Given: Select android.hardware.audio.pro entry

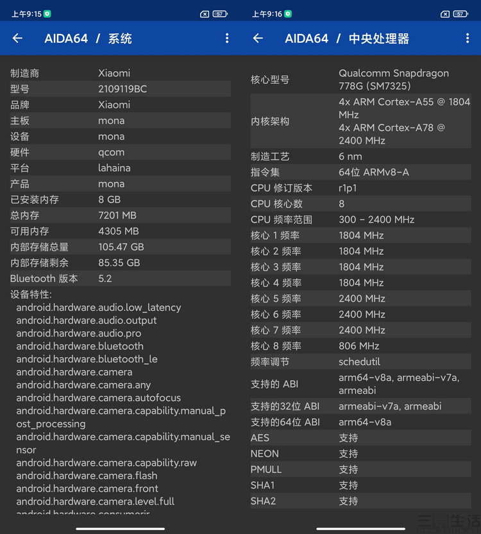Looking at the screenshot, I should [x=79, y=333].
